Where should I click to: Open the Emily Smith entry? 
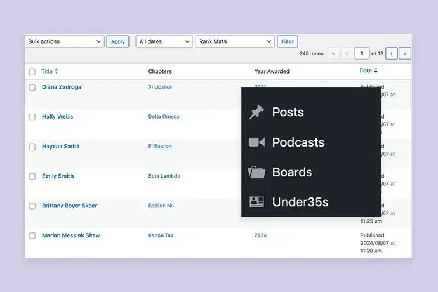pyautogui.click(x=58, y=176)
